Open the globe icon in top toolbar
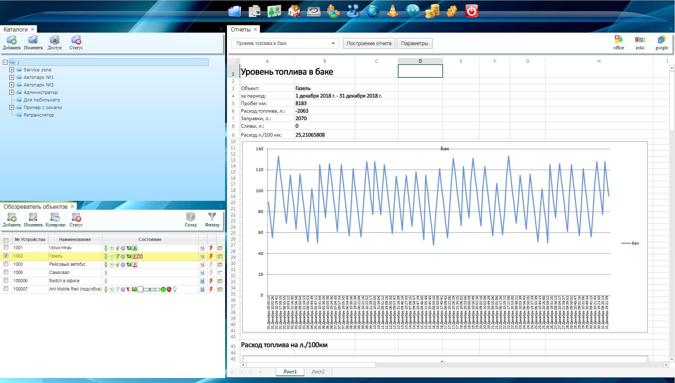Image resolution: width=675 pixels, height=383 pixels. tap(373, 11)
